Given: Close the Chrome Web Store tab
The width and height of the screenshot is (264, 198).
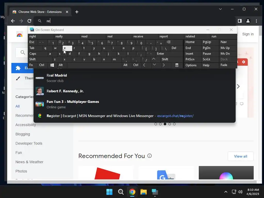Looking at the screenshot, I should point(67,12).
